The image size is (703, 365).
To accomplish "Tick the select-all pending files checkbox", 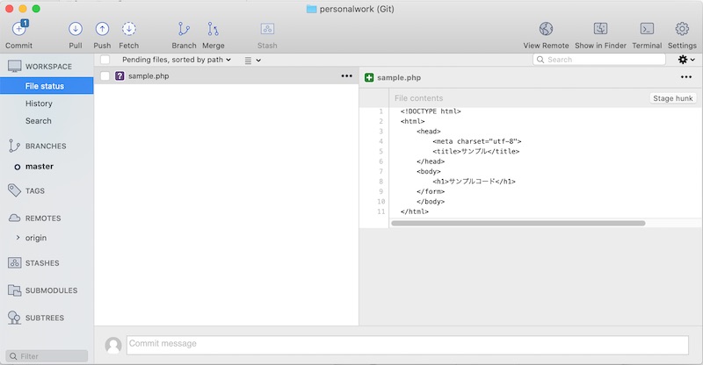I will (x=105, y=60).
